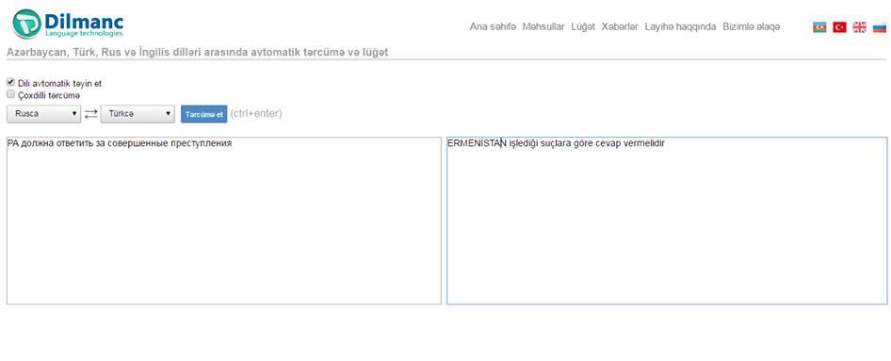This screenshot has height=361, width=891.
Task: Click the 'Language technologies' tagline under logo
Action: tap(84, 34)
